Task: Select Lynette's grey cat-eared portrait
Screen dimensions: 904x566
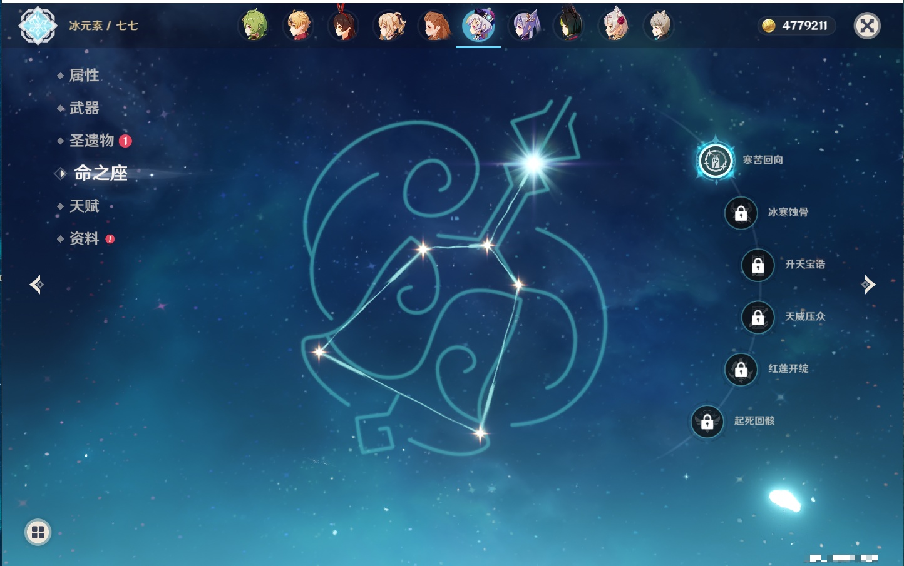Action: 659,26
